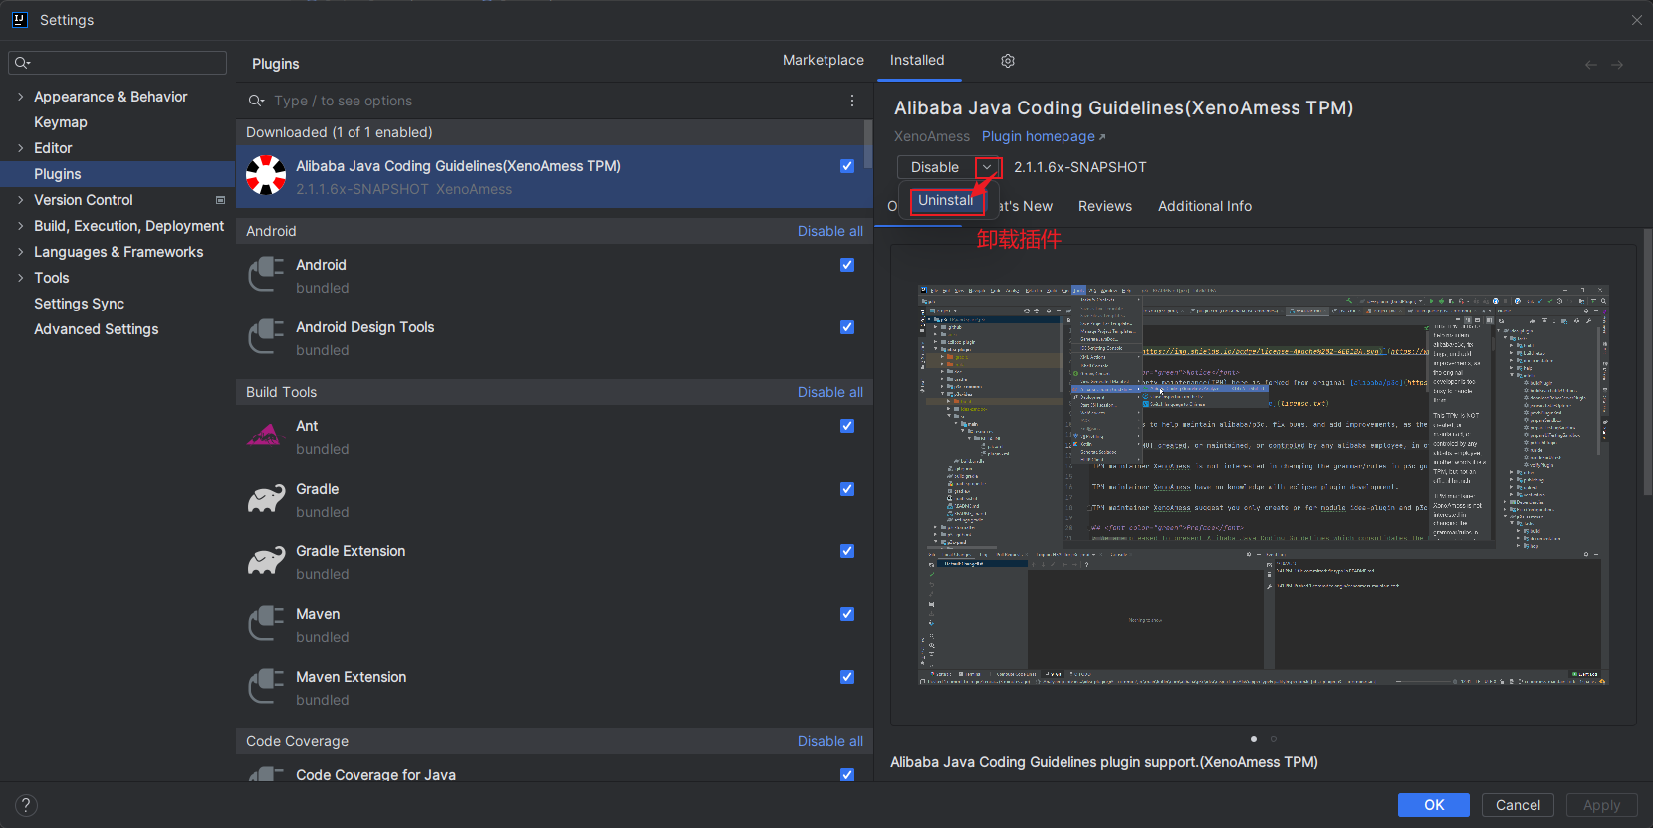Viewport: 1653px width, 828px height.
Task: Open the plugin search options kebab menu
Action: click(x=852, y=101)
